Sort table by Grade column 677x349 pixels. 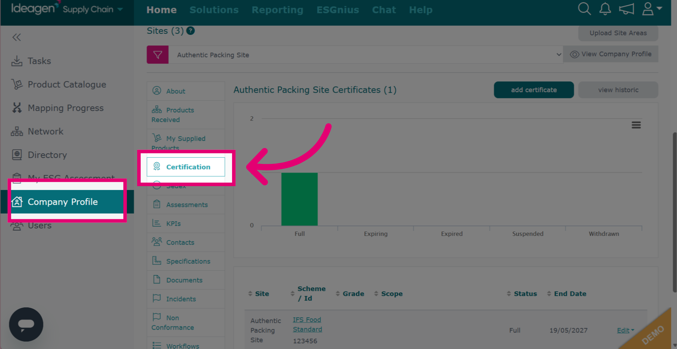[x=350, y=294]
